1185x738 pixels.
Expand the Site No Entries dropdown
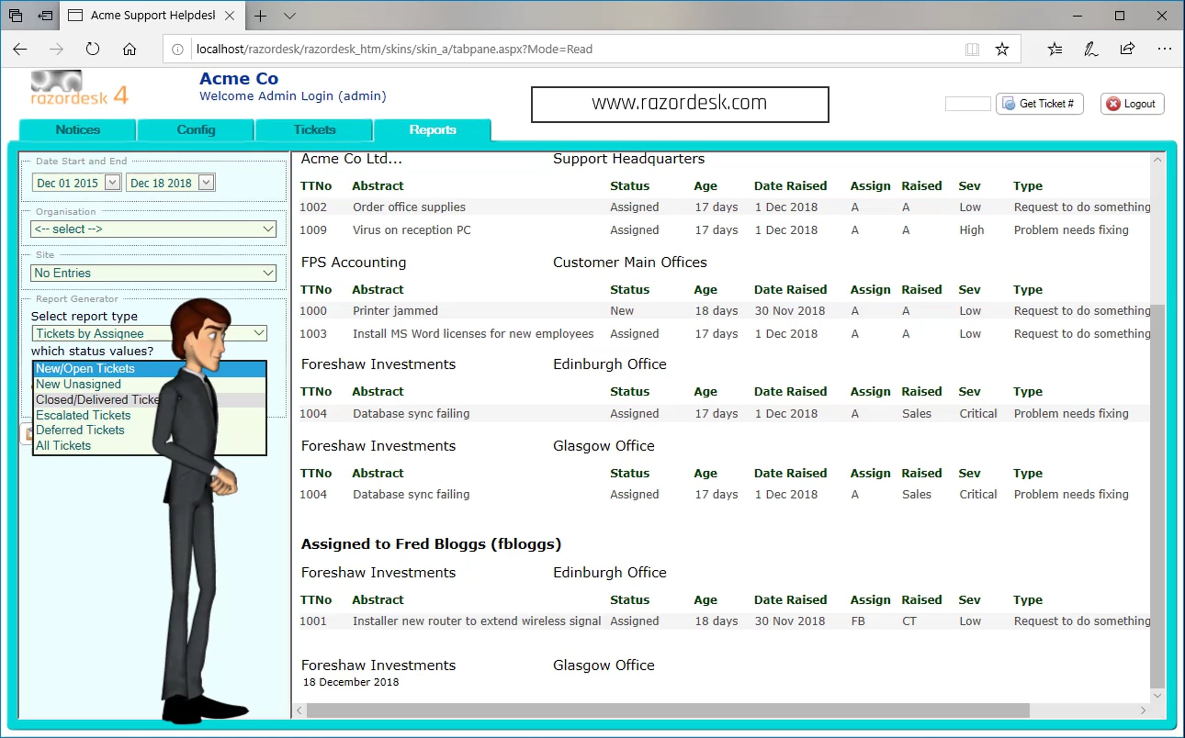point(153,273)
